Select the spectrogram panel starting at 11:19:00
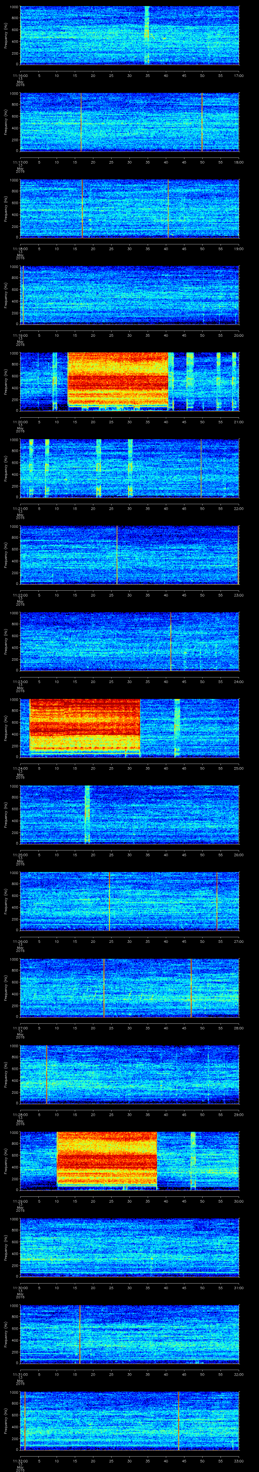This screenshot has width=259, height=1472. 129,295
